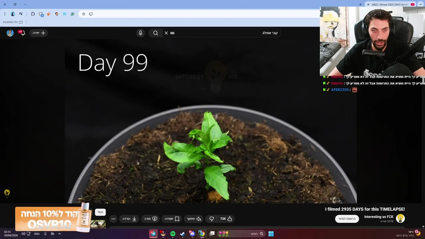425x239 pixels.
Task: Click the face avatar extension icon
Action: (x=57, y=14)
